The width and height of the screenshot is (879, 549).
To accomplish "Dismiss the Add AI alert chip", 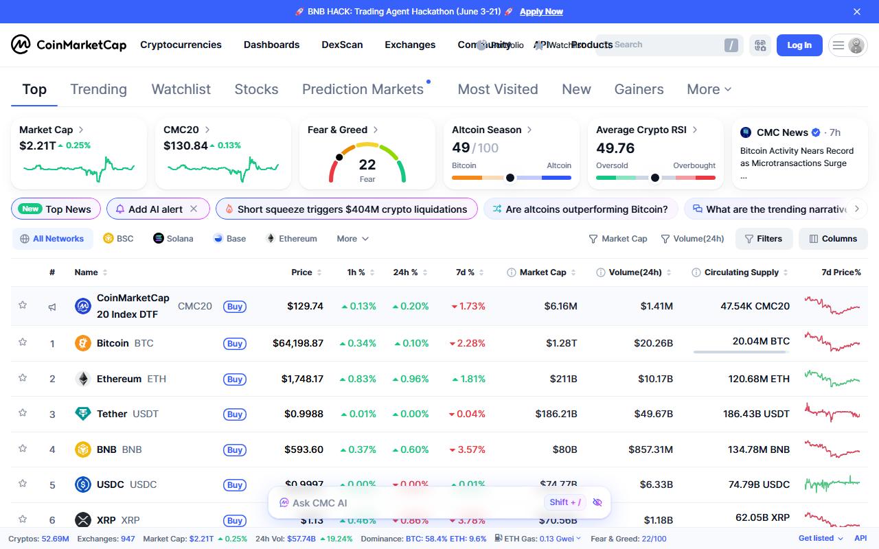I will pos(194,209).
